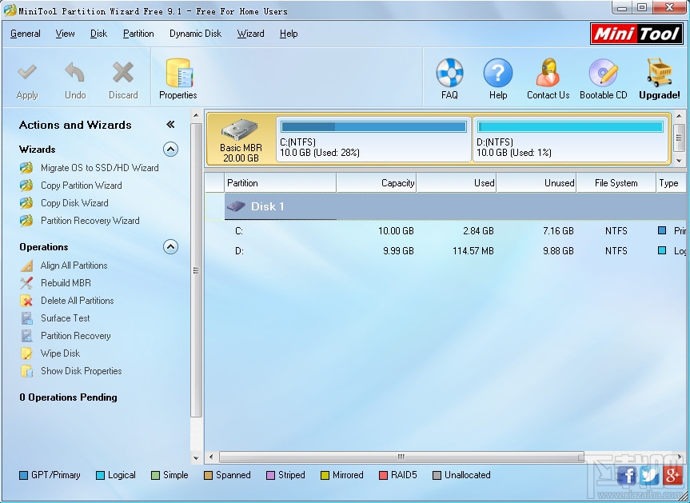Image resolution: width=690 pixels, height=503 pixels.
Task: Click the 114.57 MB used value
Action: [473, 251]
